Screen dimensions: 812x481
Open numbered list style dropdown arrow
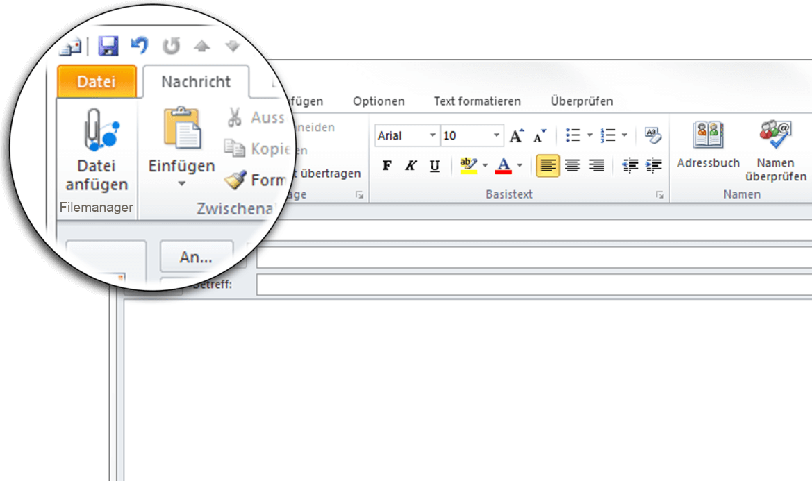pos(624,135)
